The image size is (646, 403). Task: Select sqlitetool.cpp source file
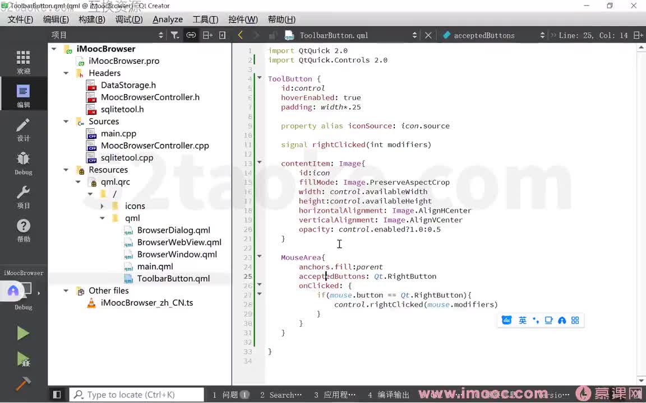click(127, 158)
